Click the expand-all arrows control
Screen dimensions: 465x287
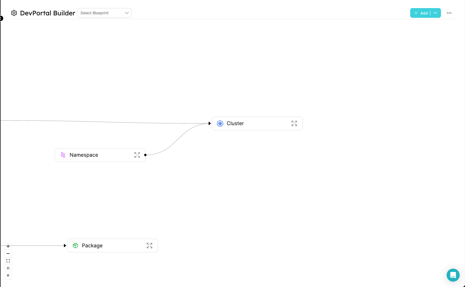click(8, 268)
